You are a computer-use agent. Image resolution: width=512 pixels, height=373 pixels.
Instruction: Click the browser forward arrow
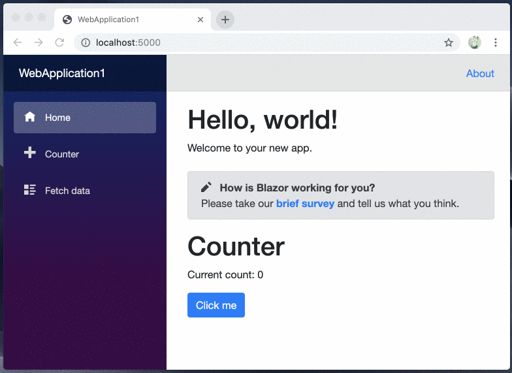point(39,42)
